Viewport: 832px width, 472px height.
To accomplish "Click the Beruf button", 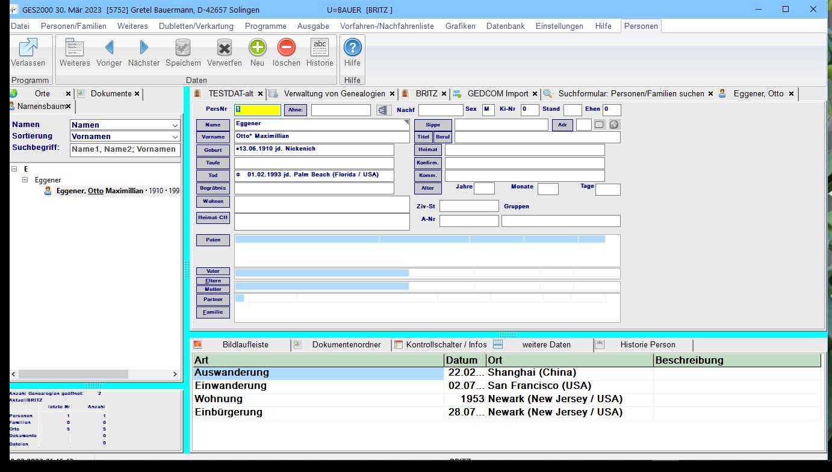I will coord(442,137).
